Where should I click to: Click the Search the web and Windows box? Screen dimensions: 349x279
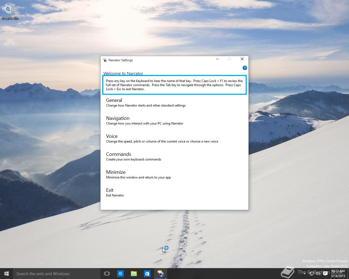coord(57,274)
